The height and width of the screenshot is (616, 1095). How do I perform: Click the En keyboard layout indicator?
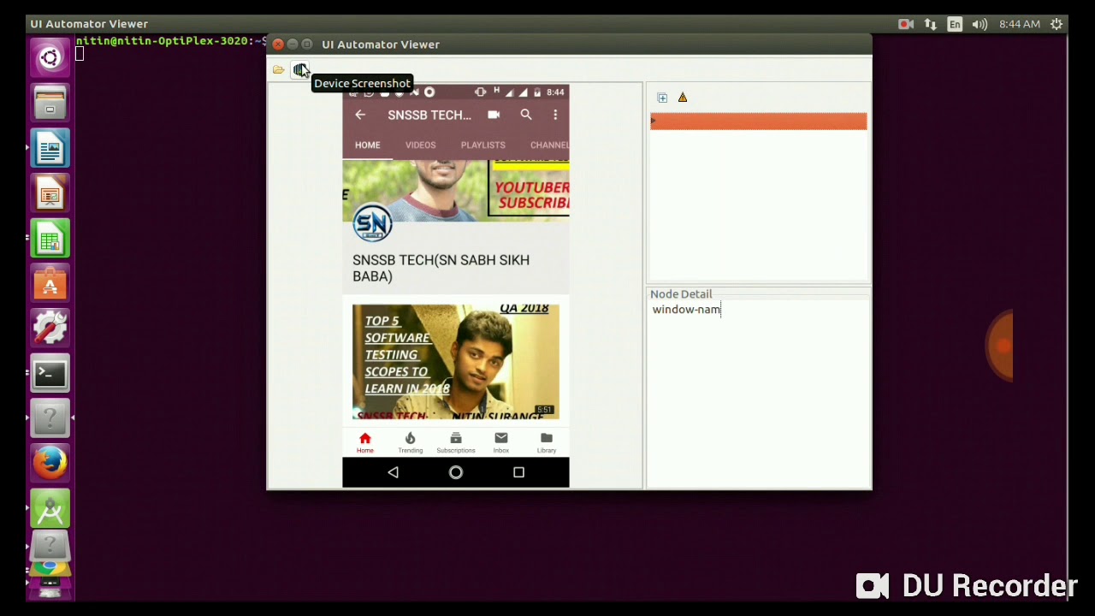(955, 24)
